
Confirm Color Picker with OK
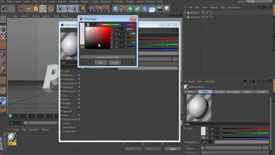click(x=101, y=63)
